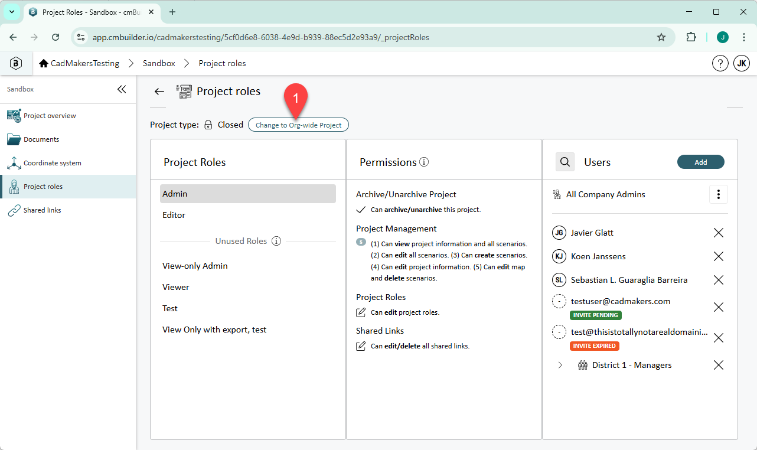Open Shared links in sidebar
Screen dimensions: 757x450
coord(68,210)
